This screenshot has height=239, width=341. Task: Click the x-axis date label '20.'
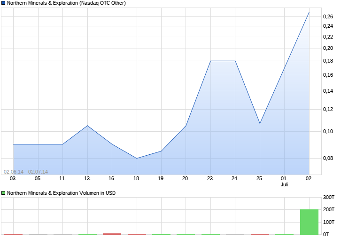point(186,179)
